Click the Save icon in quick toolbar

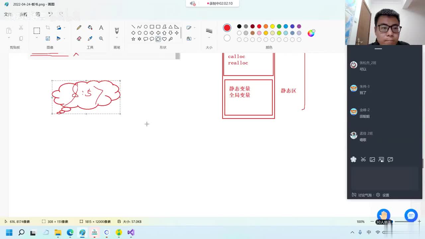coord(38,14)
